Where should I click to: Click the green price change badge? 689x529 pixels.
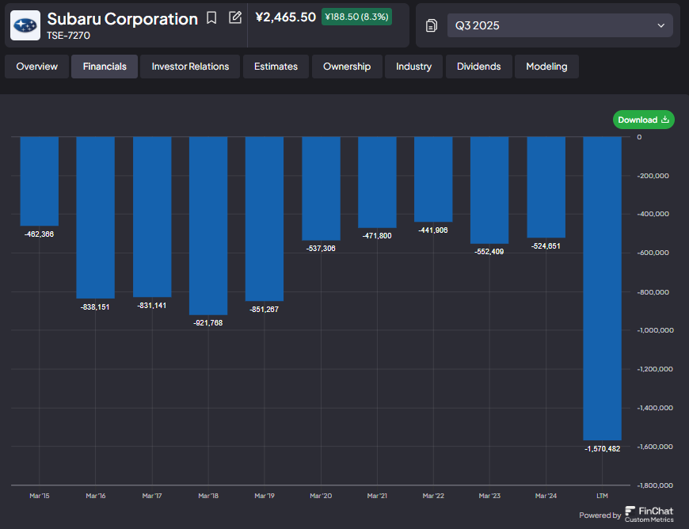(357, 17)
